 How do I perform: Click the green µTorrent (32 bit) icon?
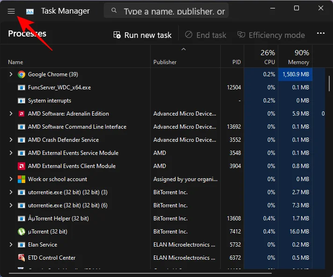22,232
